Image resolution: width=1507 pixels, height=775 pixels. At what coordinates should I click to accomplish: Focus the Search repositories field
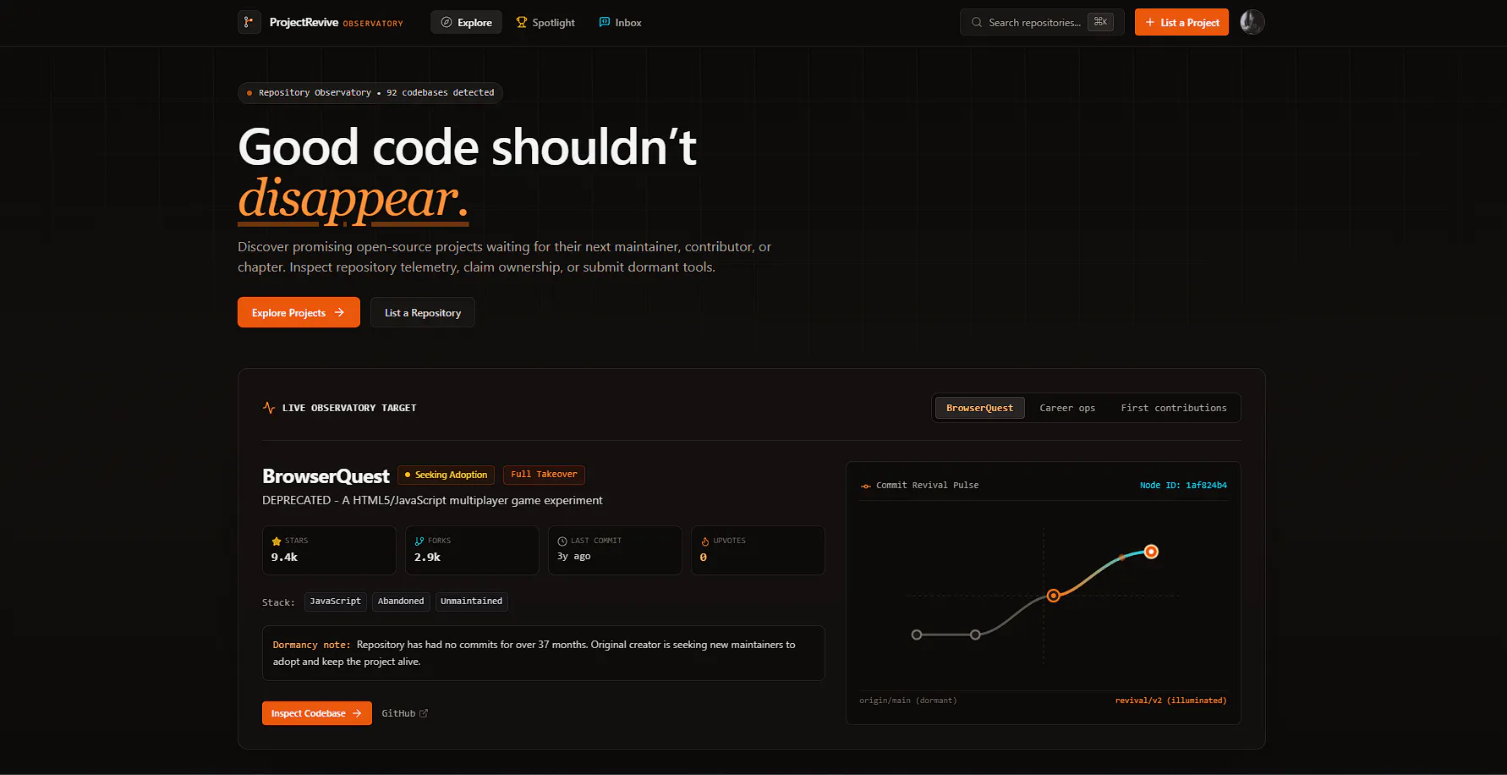[x=1042, y=22]
